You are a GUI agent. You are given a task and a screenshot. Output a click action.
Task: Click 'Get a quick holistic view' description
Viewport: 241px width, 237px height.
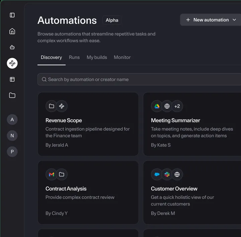pos(182,201)
